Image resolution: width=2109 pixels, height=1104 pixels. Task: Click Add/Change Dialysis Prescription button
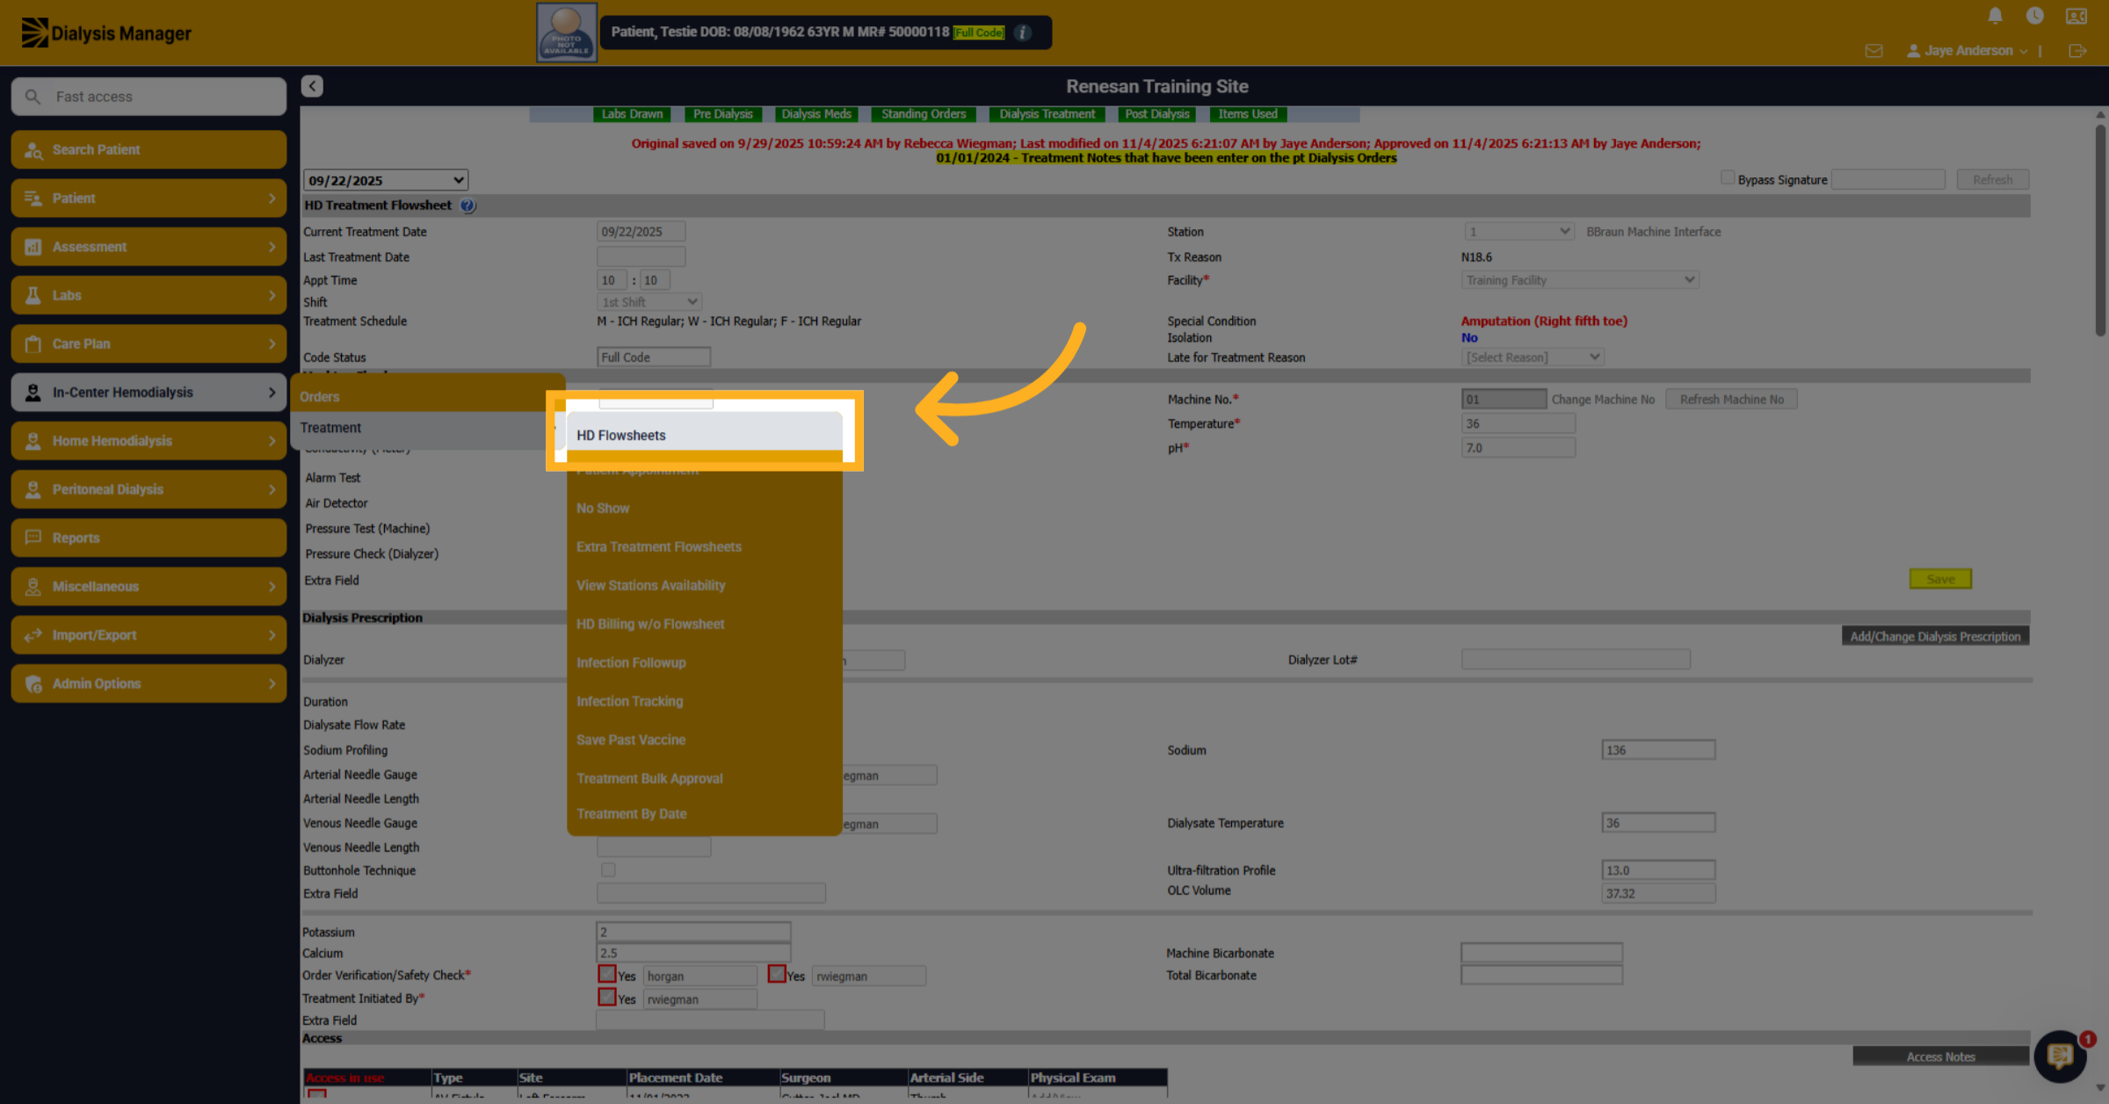pyautogui.click(x=1935, y=636)
